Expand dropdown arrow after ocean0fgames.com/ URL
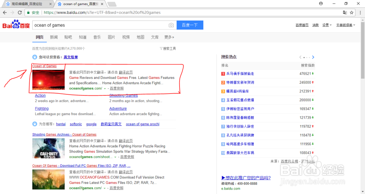The width and height of the screenshot is (365, 194). coord(104,188)
